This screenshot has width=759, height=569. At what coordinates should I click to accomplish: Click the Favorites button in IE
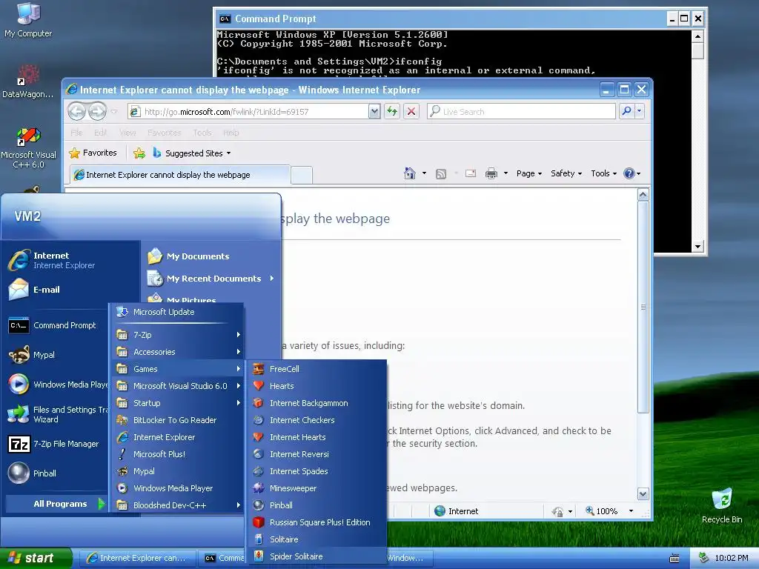93,153
